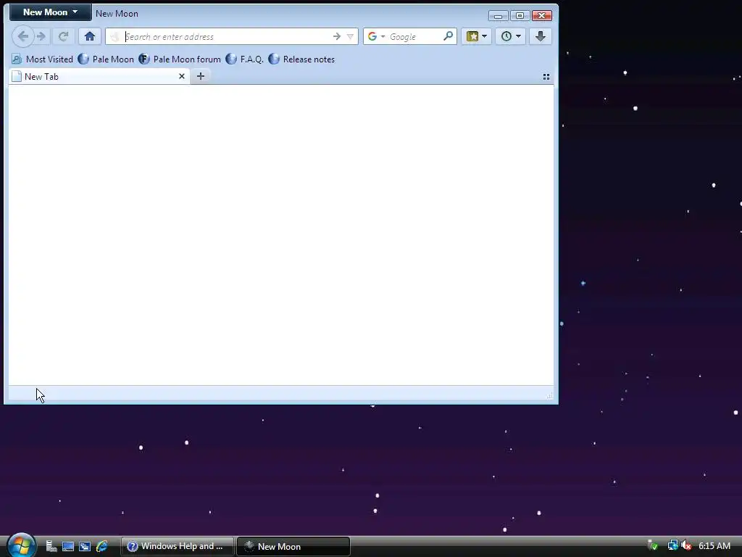Image resolution: width=742 pixels, height=557 pixels.
Task: Click the search magnifier icon
Action: pos(448,36)
